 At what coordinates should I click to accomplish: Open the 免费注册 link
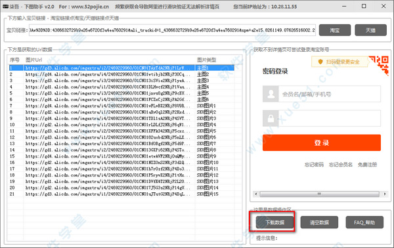pos(367,165)
